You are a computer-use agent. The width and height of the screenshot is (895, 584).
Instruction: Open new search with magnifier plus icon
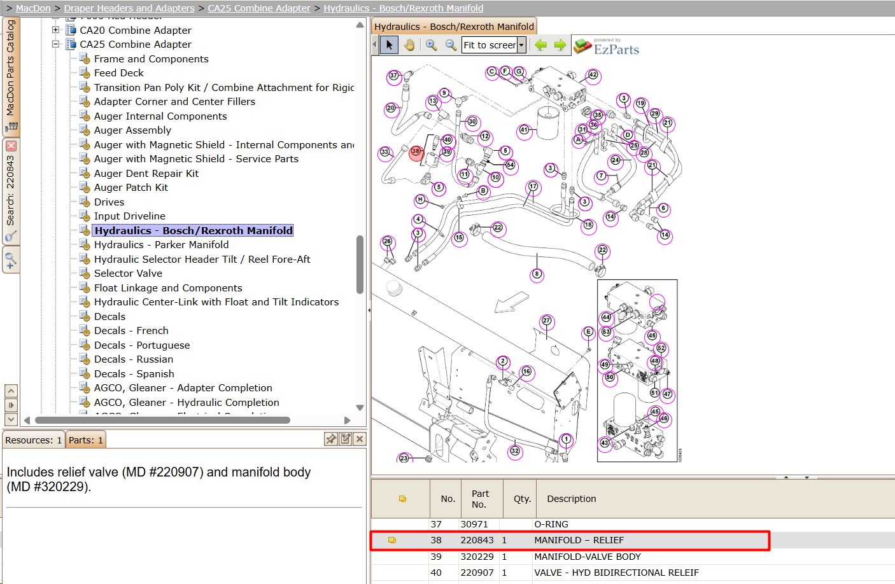pos(11,260)
